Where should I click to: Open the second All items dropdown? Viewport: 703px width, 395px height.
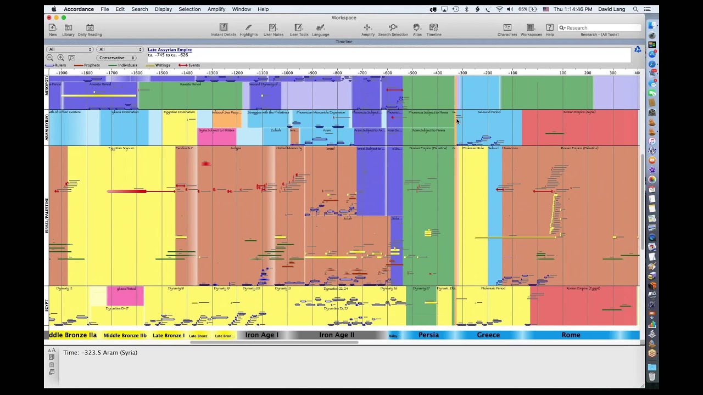(x=120, y=49)
